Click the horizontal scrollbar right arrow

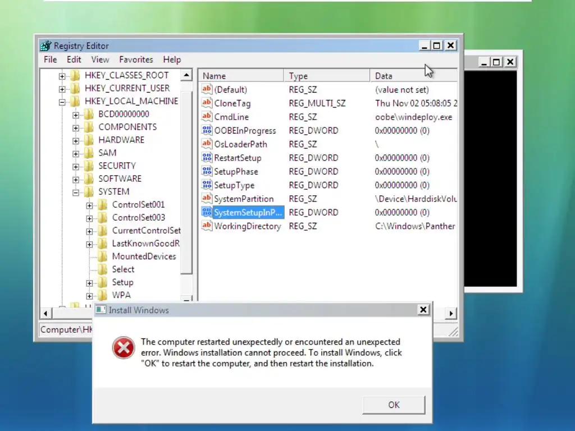[x=451, y=313]
